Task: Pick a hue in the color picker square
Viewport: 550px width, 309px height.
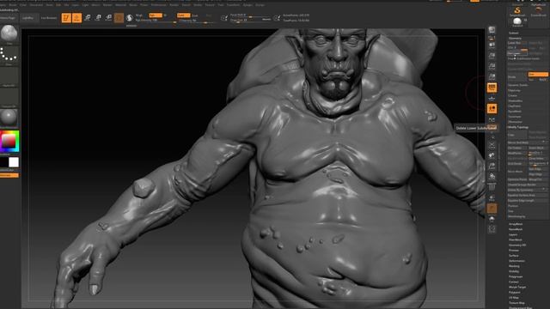Action: pos(9,141)
